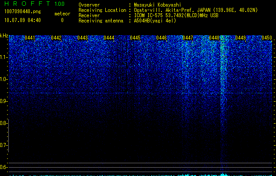Click the Receiving Location label
The width and height of the screenshot is (276, 176).
click(x=102, y=10)
